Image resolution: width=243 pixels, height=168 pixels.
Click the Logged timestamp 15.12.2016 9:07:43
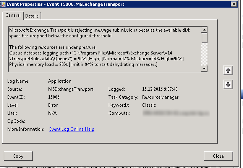(160, 89)
